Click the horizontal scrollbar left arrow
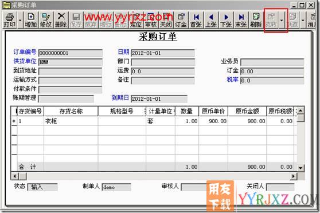The image size is (320, 213). pos(15,176)
